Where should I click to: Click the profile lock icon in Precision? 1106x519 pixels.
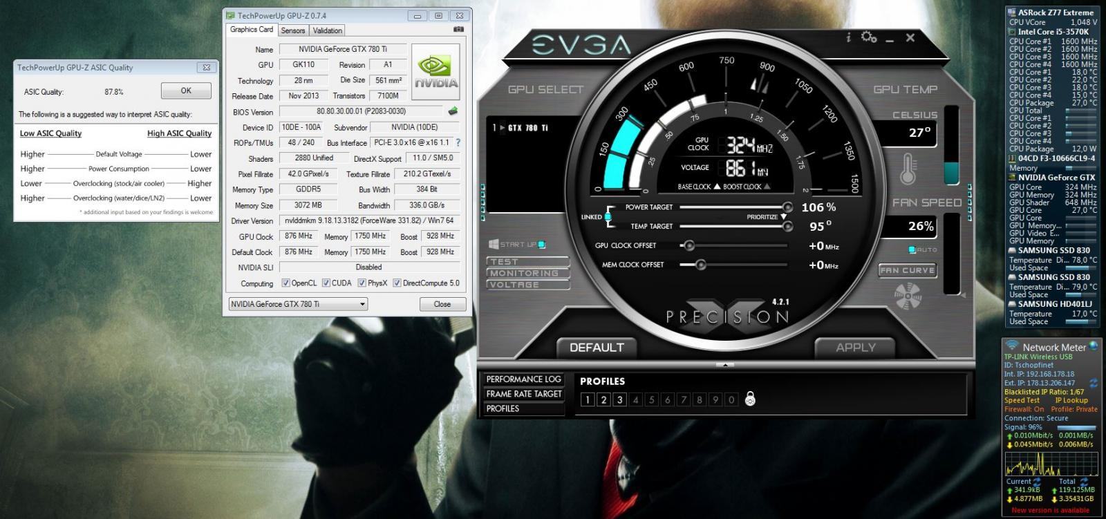(x=750, y=399)
